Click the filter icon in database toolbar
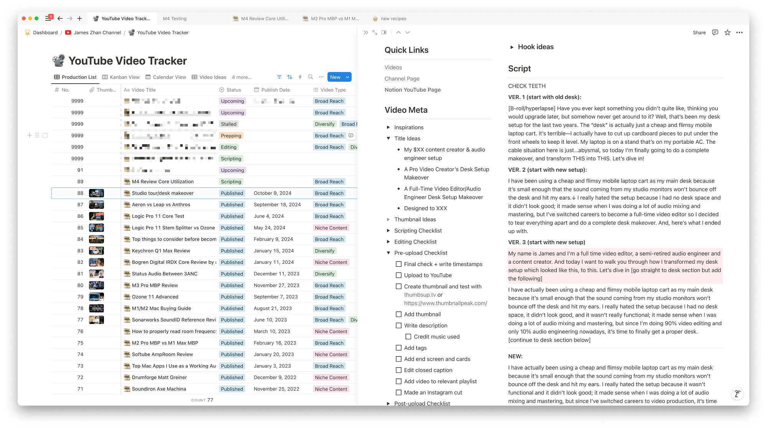This screenshot has height=429, width=767. click(279, 77)
